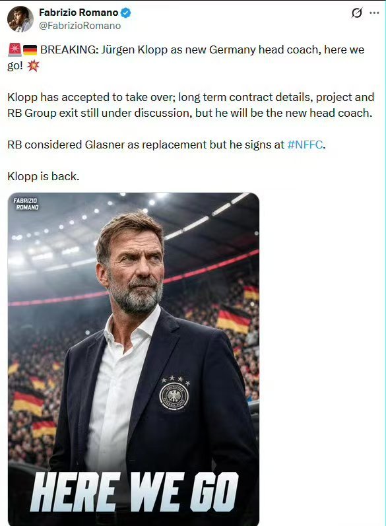Click the Fabrizio Romano watermark in image

click(x=26, y=204)
